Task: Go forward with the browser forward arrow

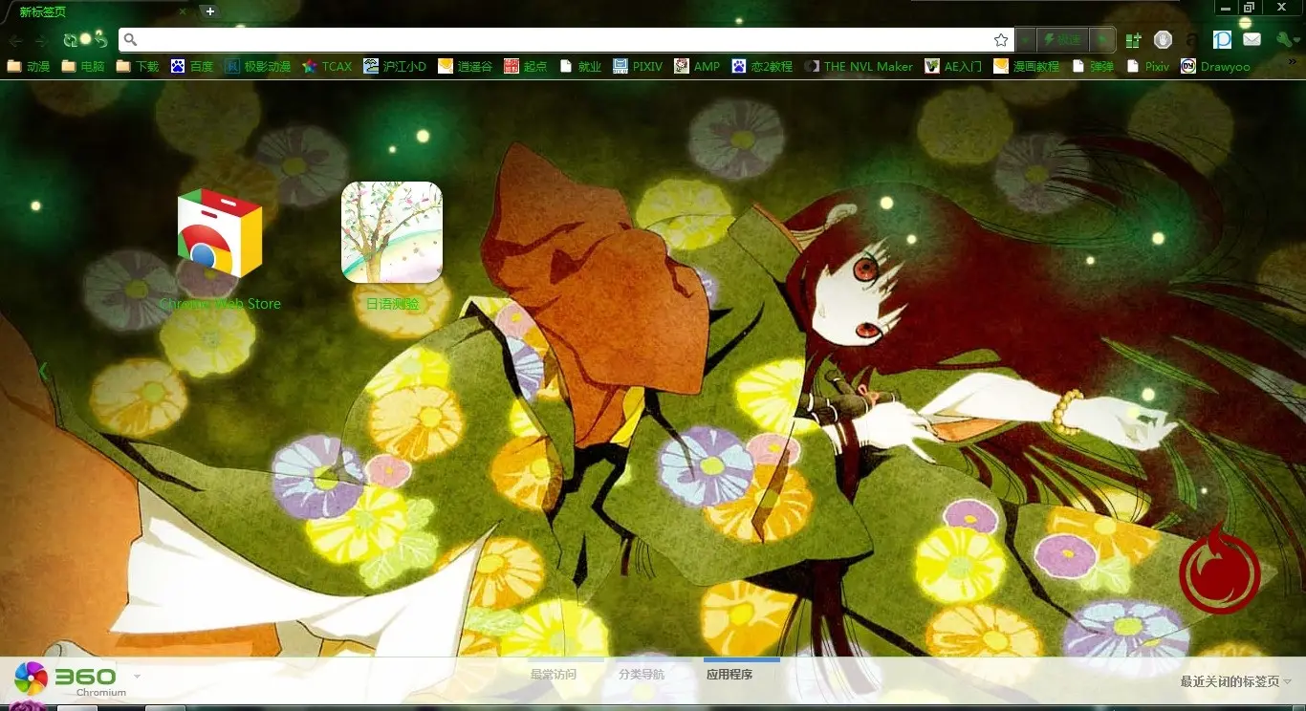Action: [42, 40]
